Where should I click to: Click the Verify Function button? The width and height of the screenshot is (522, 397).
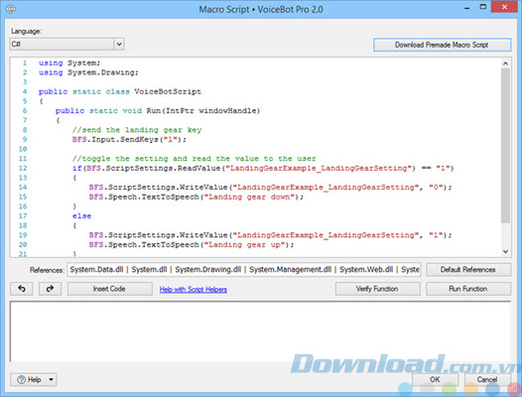click(x=377, y=289)
